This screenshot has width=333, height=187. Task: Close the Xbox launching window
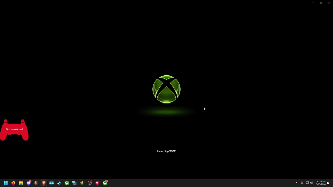tap(329, 3)
